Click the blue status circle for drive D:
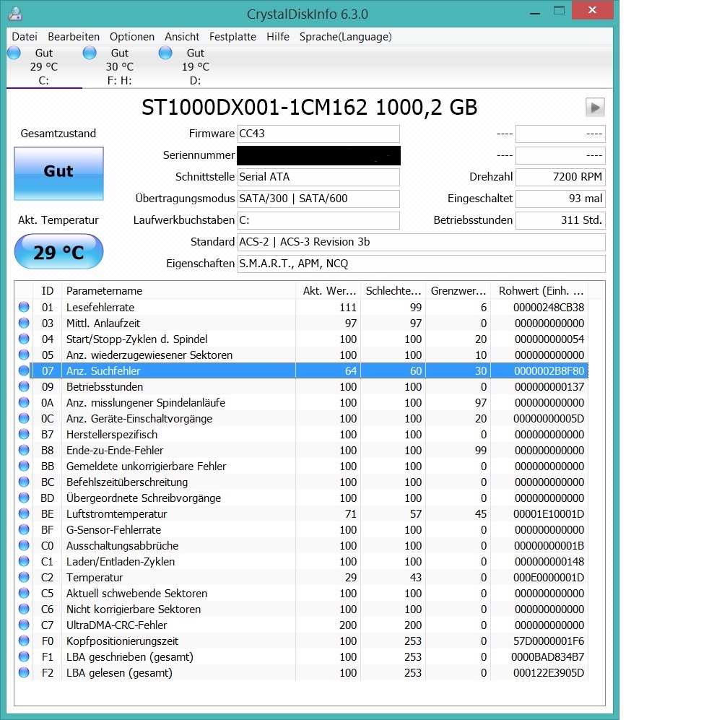The height and width of the screenshot is (720, 722). pyautogui.click(x=165, y=53)
